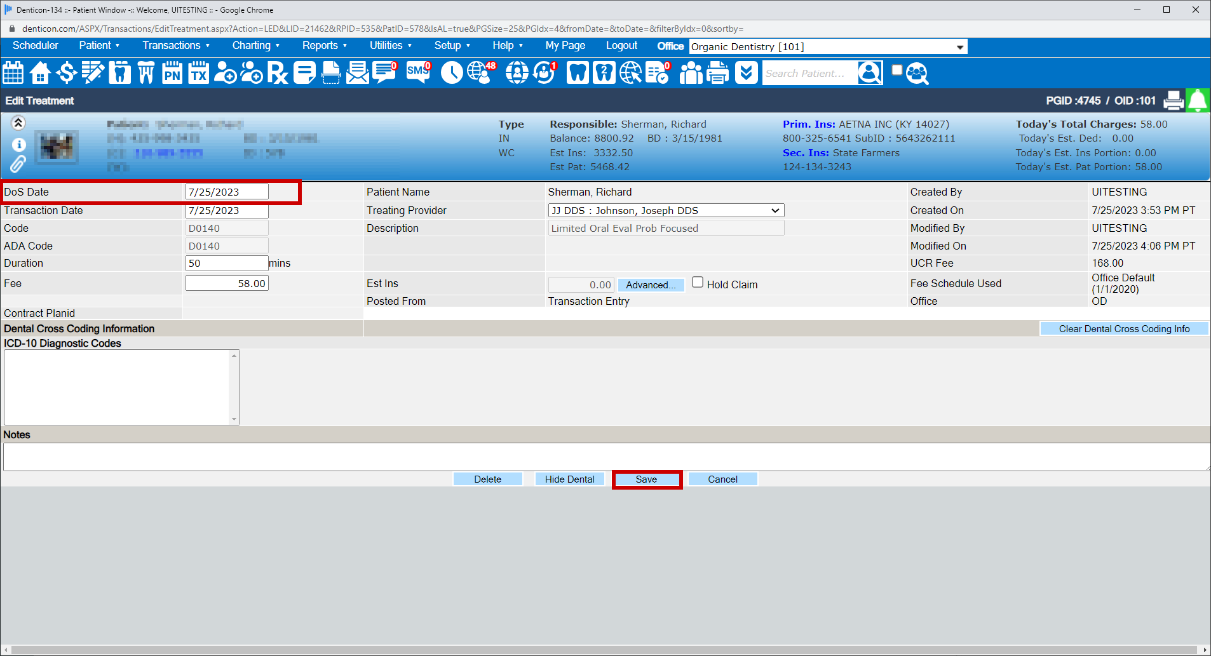Open the Reports menu
This screenshot has width=1211, height=656.
(324, 46)
